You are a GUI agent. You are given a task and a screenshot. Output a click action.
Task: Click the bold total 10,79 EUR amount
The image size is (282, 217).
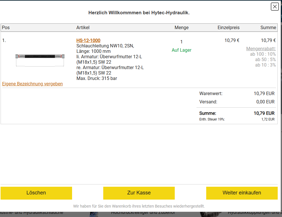[264, 113]
